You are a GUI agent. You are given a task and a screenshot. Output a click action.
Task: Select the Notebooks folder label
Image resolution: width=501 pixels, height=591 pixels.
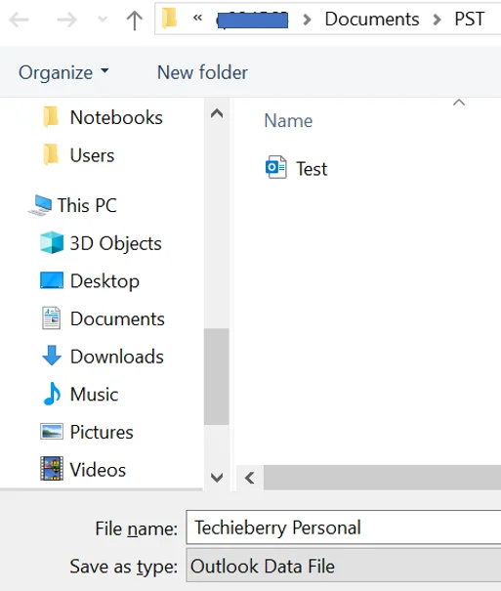(x=116, y=117)
